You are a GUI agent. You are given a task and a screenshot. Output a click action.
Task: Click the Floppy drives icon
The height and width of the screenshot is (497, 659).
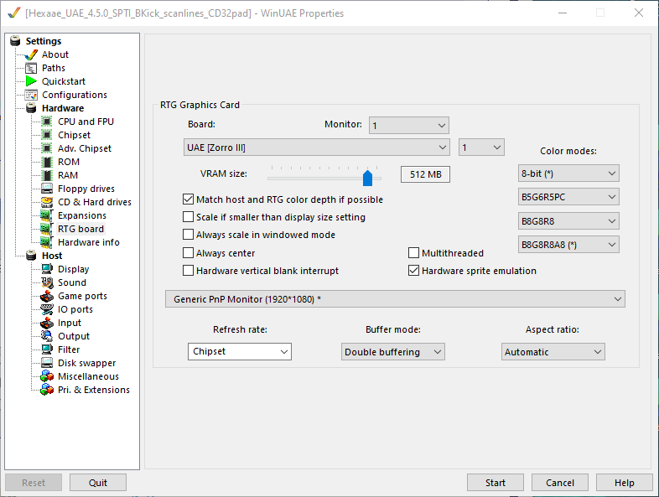47,189
